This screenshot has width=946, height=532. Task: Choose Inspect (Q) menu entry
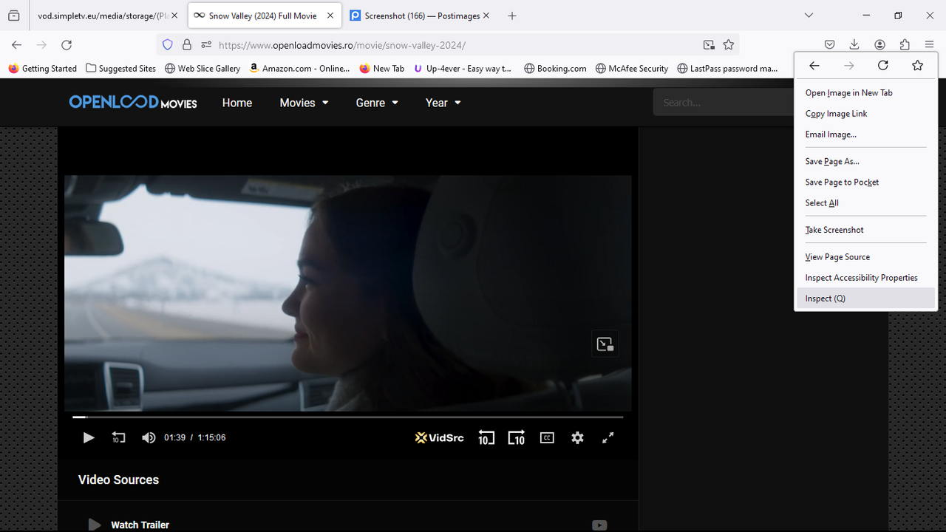865,299
